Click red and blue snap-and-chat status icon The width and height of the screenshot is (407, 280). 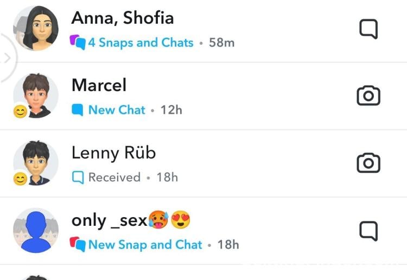[78, 244]
